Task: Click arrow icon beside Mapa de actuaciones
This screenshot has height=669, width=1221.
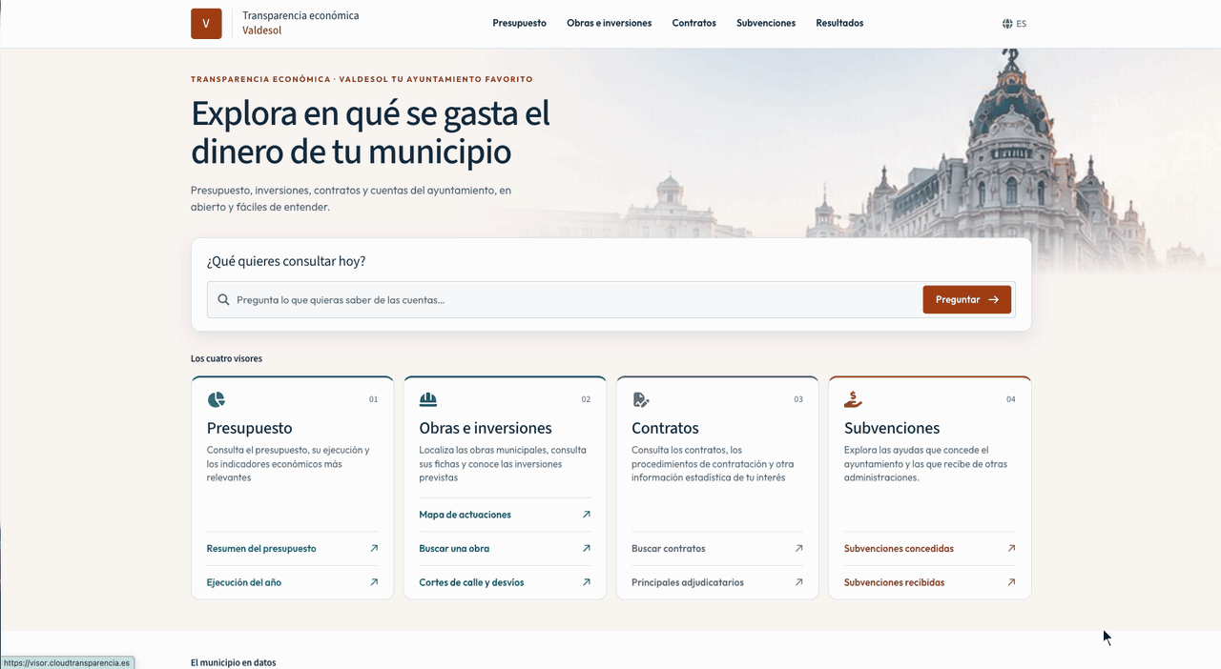Action: click(587, 515)
